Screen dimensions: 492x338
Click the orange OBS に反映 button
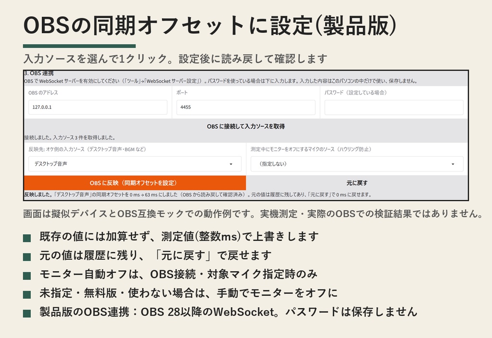click(135, 183)
